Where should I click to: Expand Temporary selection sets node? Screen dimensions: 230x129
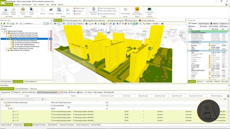[x=6, y=48]
